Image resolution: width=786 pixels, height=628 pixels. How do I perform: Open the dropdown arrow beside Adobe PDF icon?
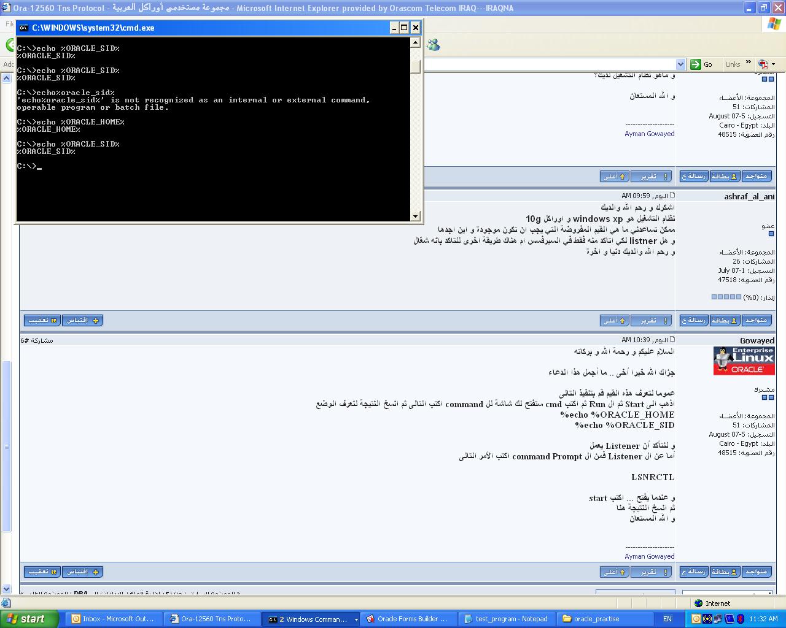[x=773, y=64]
